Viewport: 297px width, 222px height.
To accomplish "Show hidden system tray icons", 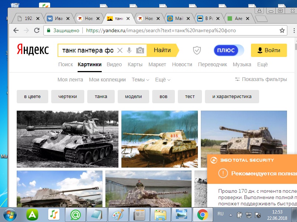I will [231, 215].
